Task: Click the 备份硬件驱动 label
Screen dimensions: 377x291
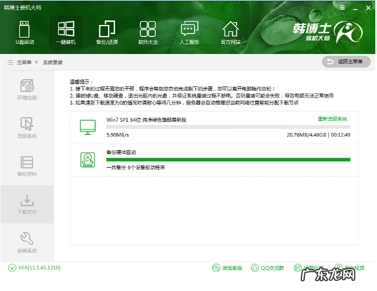Action: [x=121, y=152]
